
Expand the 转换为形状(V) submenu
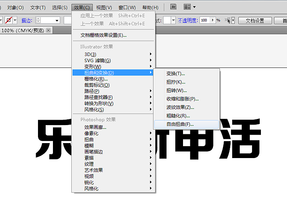click(x=113, y=104)
